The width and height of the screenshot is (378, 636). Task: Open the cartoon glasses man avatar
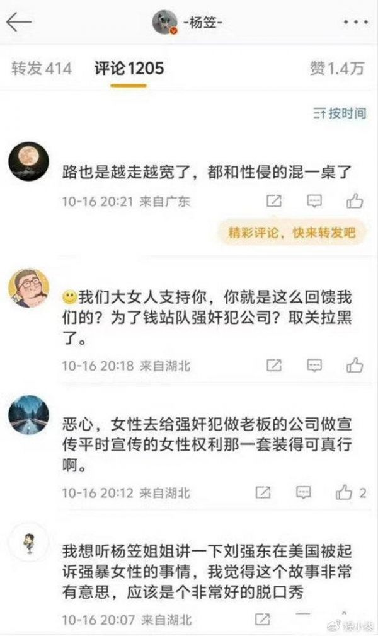[x=29, y=287]
